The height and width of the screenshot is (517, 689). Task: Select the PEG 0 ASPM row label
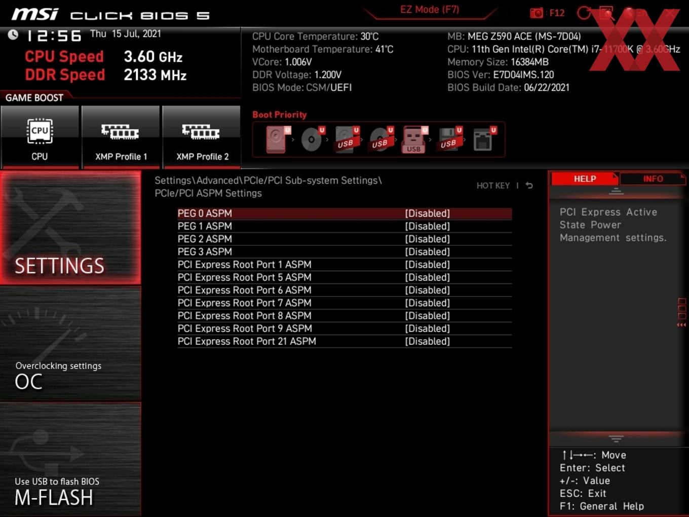205,213
